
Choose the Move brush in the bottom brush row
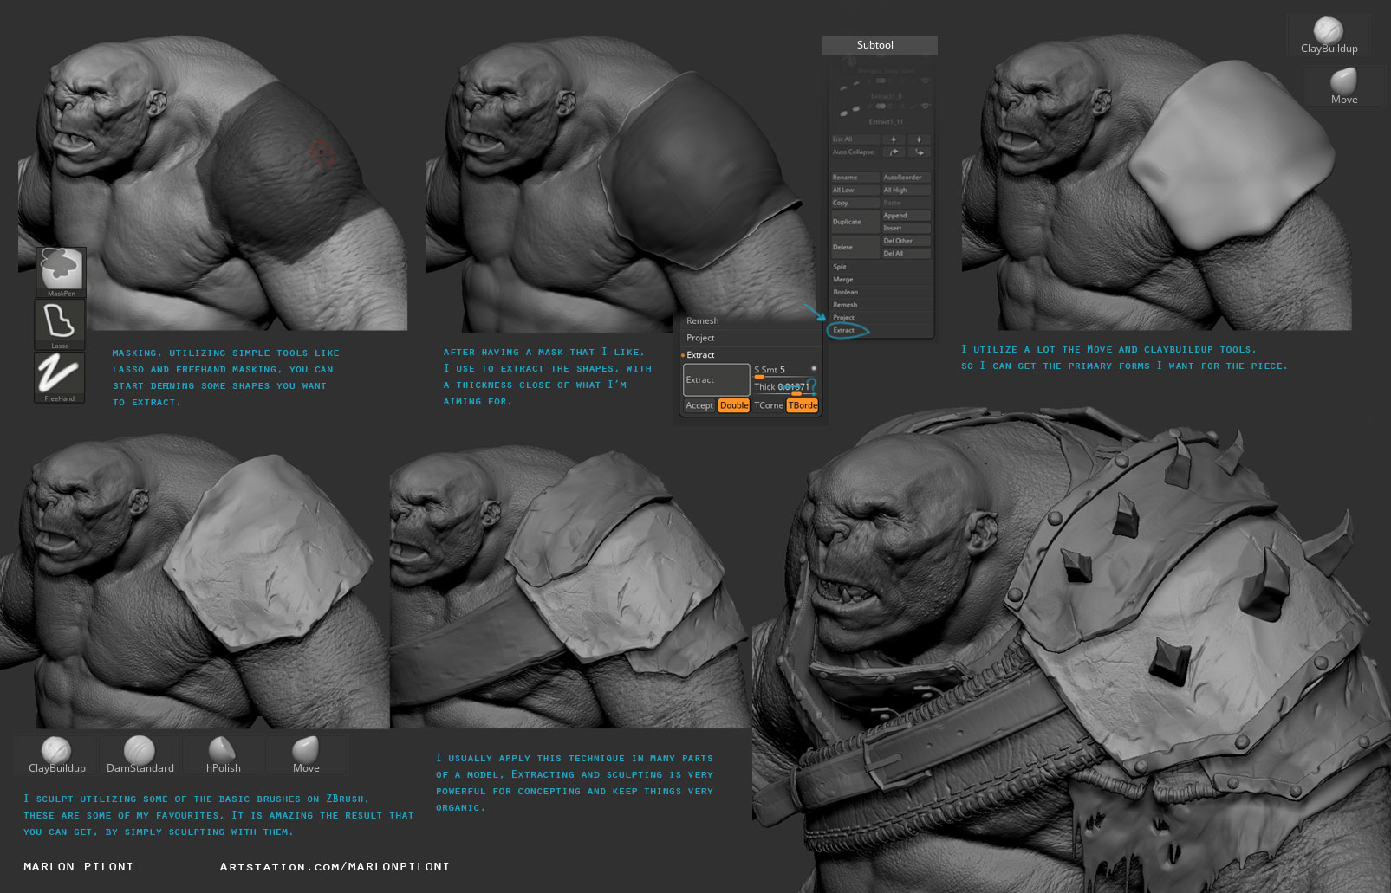(x=306, y=754)
